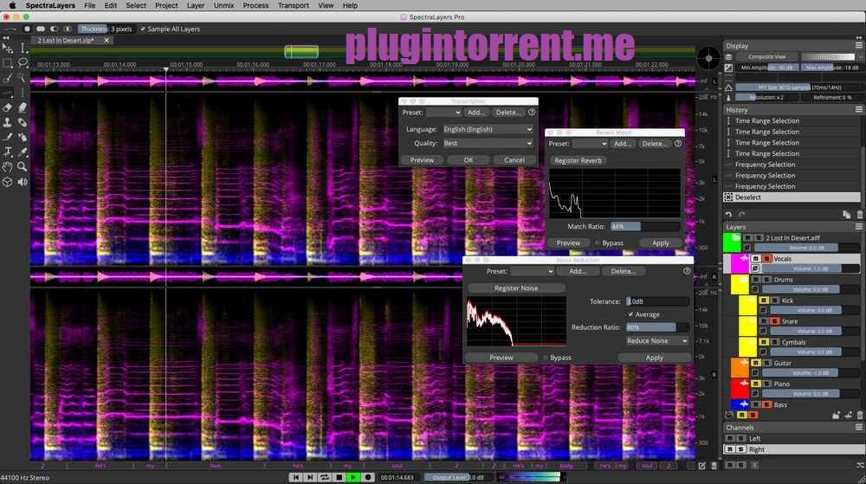866x484 pixels.
Task: Click the help icon in Transcription dialog
Action: [532, 112]
